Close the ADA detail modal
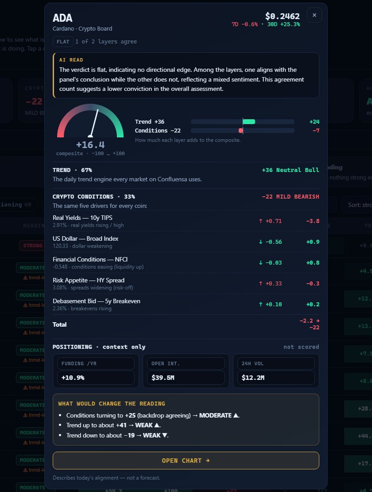 (x=314, y=15)
